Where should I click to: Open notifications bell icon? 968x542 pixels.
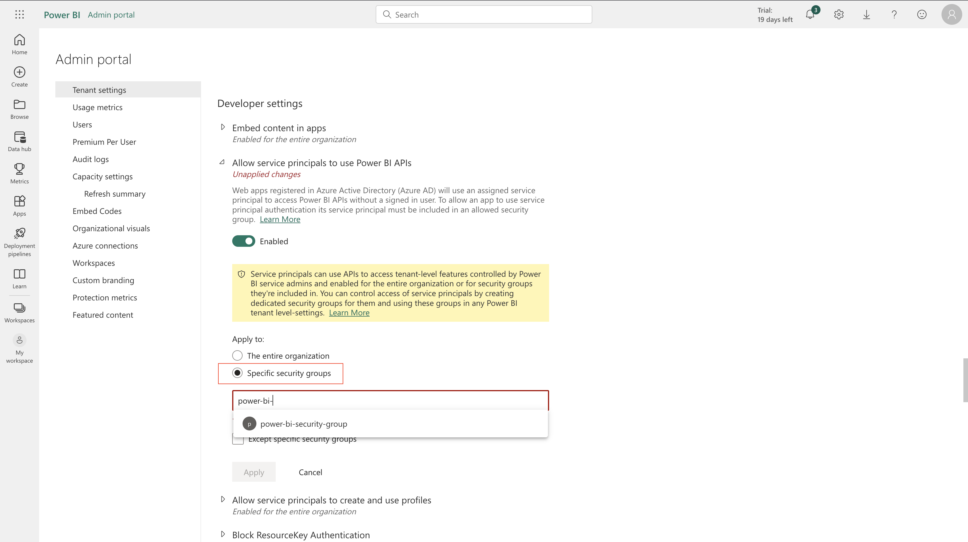coord(810,15)
